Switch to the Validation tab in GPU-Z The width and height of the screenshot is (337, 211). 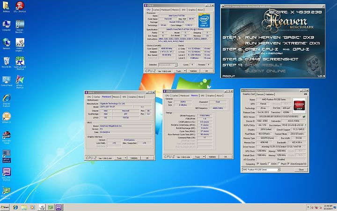[270, 94]
